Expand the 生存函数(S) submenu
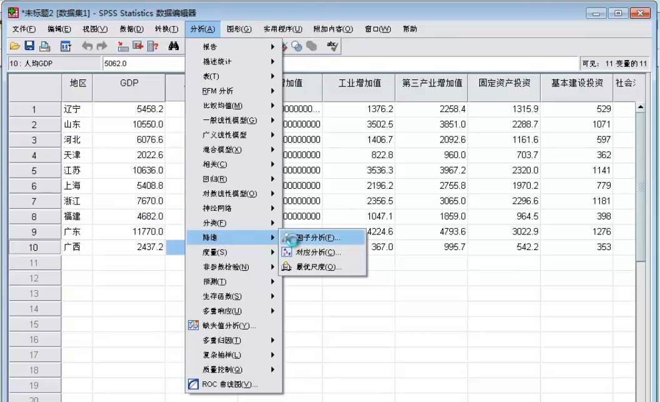The height and width of the screenshot is (402, 660). click(x=234, y=296)
